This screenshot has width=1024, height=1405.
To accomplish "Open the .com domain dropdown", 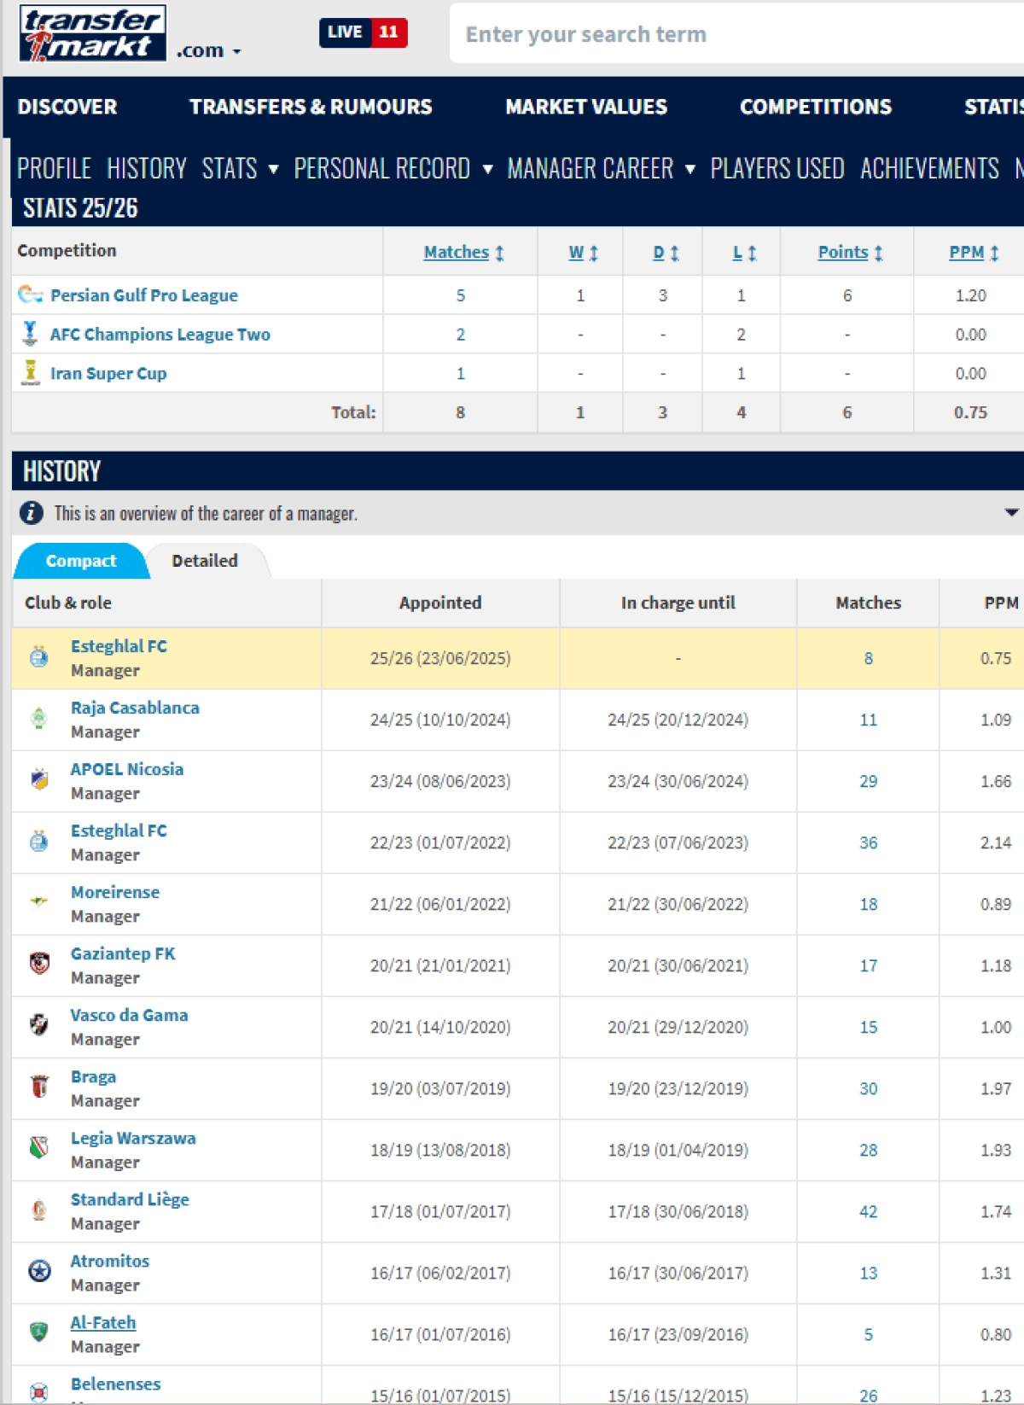I will point(208,51).
